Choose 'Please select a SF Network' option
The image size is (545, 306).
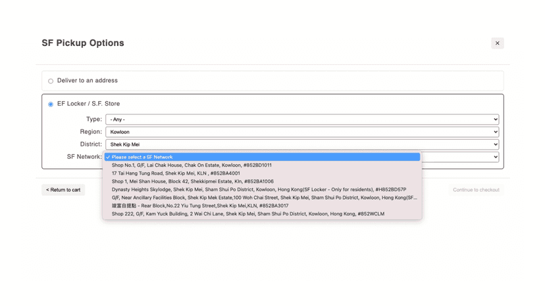pyautogui.click(x=262, y=157)
